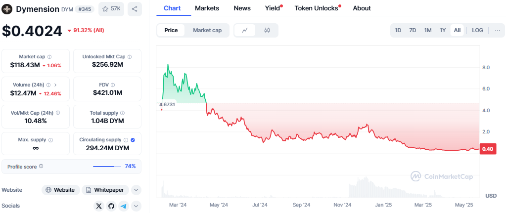506x213 pixels.
Task: Open the Whitepaper link button
Action: (105, 190)
